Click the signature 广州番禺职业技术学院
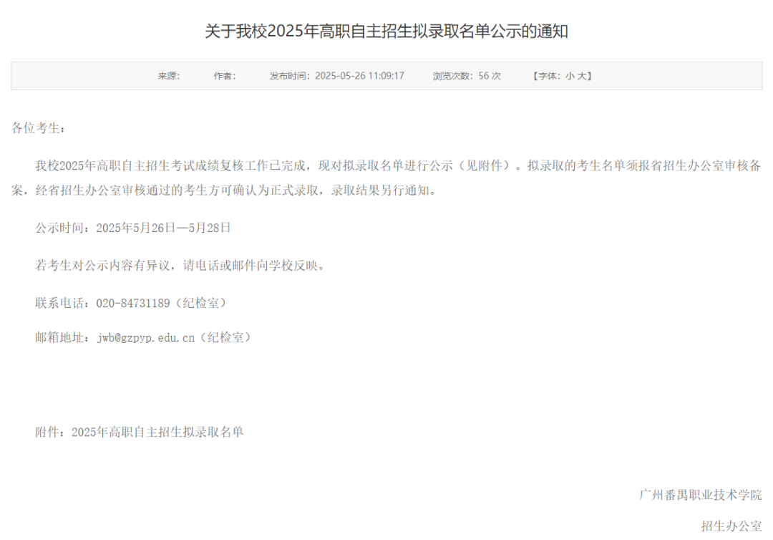The image size is (773, 540). coord(700,495)
